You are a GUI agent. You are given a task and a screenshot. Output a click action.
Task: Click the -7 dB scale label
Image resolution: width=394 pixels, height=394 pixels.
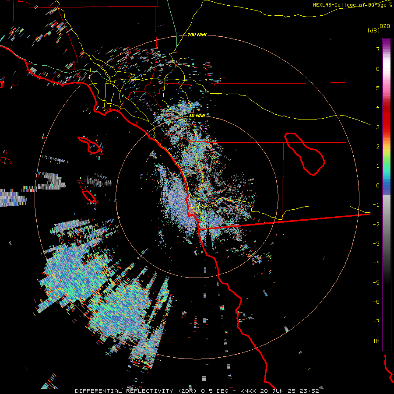[376, 321]
